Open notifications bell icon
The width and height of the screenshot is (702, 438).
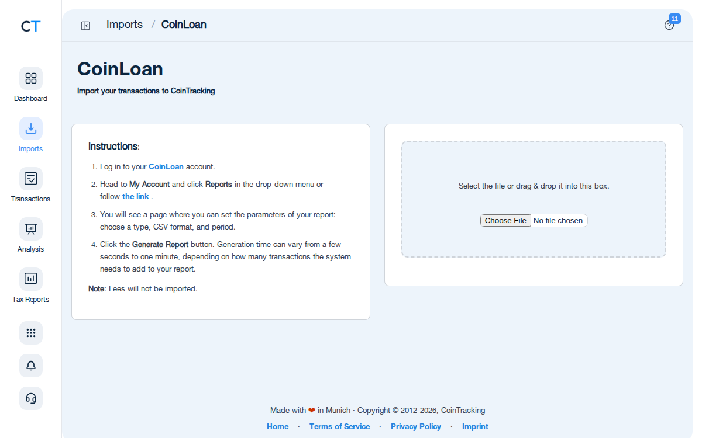click(31, 366)
